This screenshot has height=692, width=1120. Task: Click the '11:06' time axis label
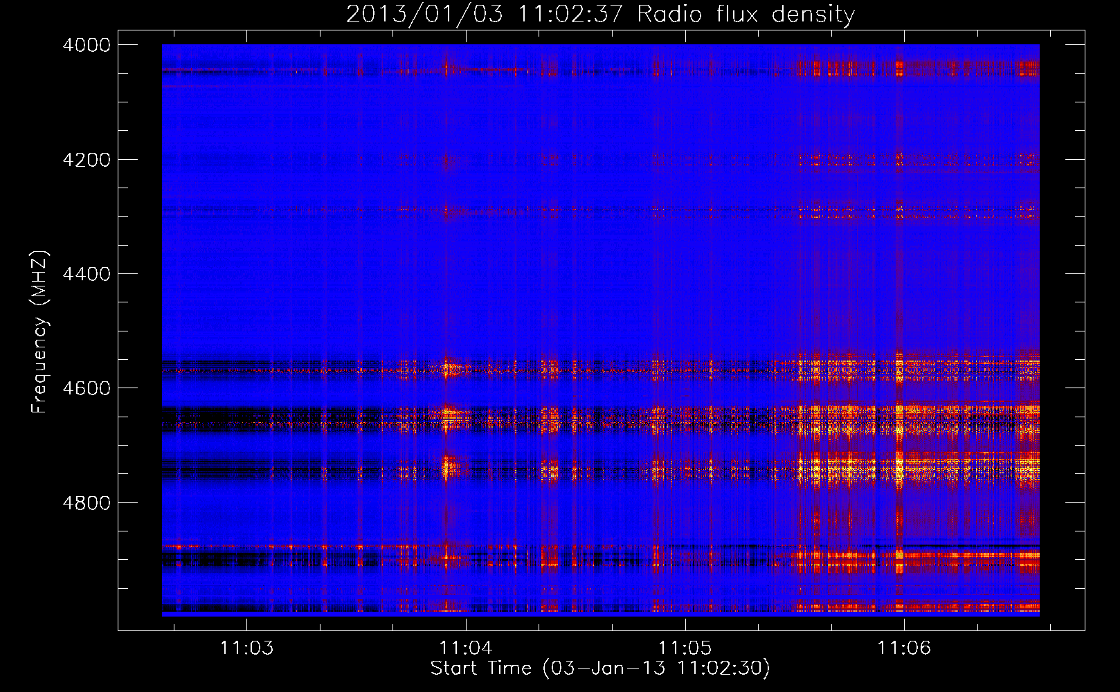[904, 648]
